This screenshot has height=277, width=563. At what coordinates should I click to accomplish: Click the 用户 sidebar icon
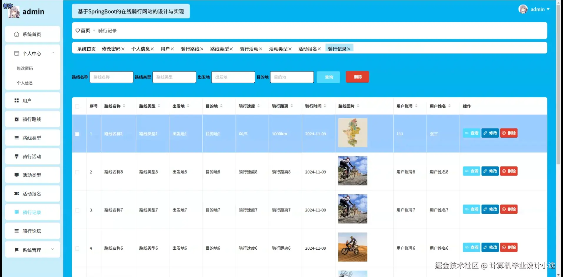(16, 100)
